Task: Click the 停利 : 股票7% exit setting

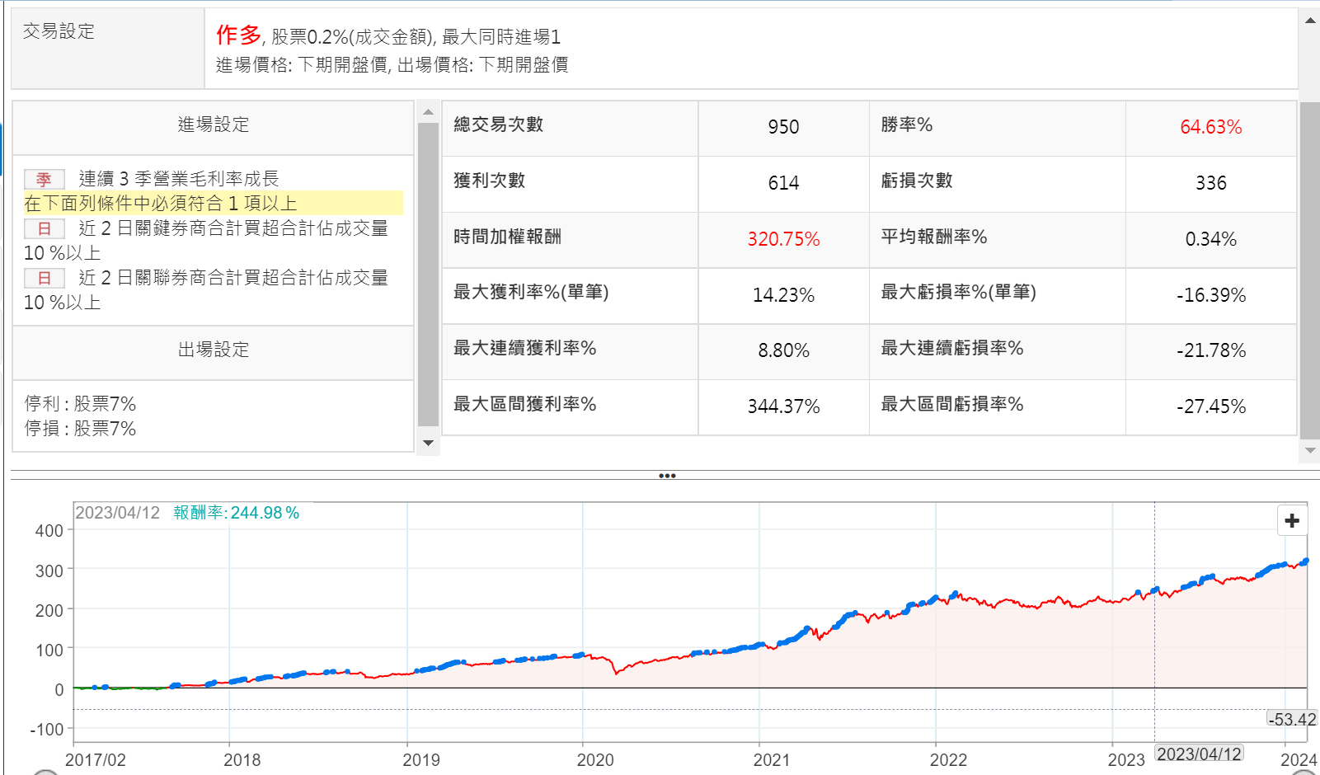Action: 80,404
